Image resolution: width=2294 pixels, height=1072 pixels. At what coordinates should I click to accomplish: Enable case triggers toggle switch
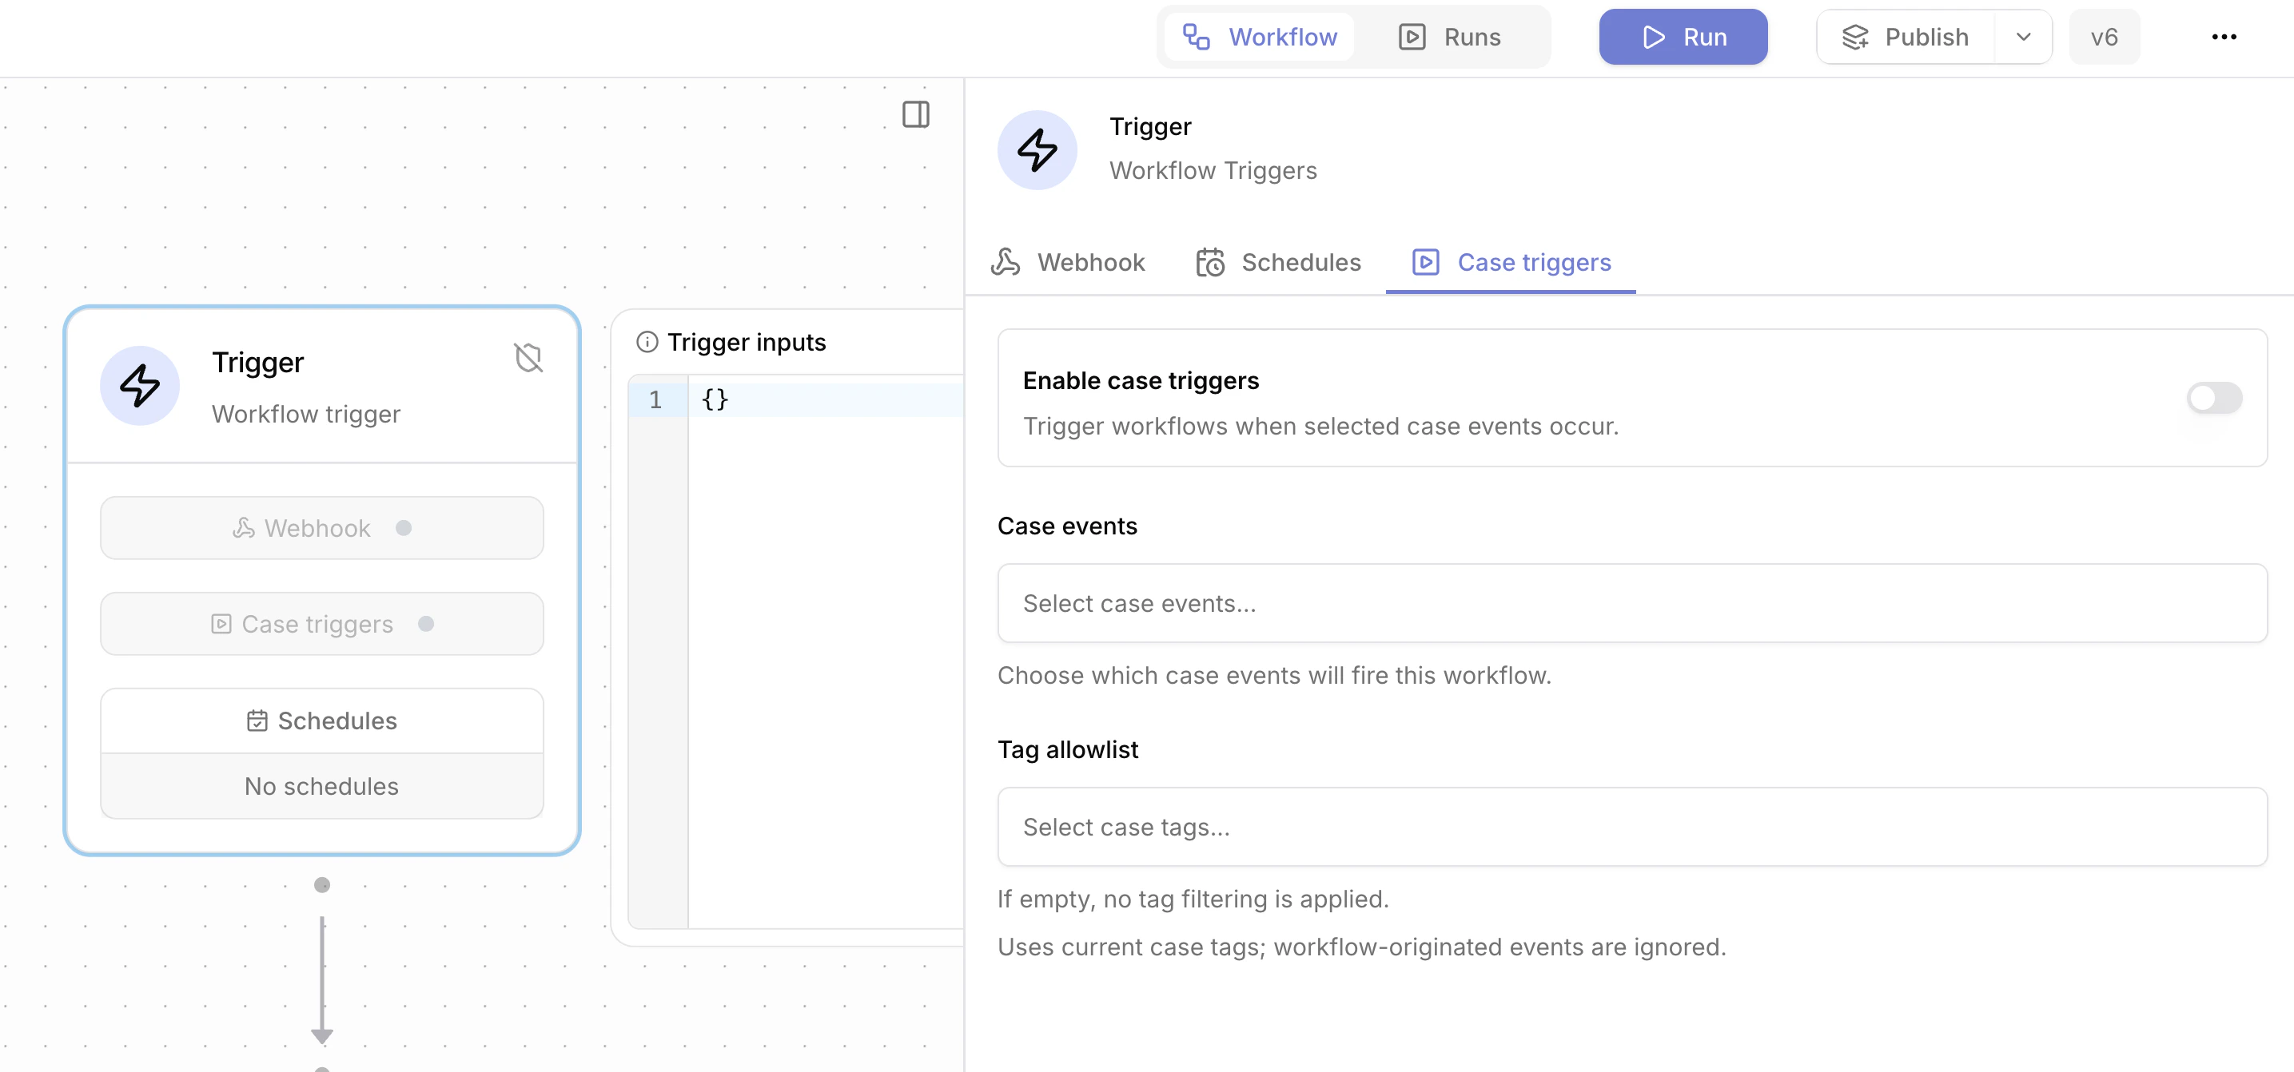click(x=2214, y=398)
